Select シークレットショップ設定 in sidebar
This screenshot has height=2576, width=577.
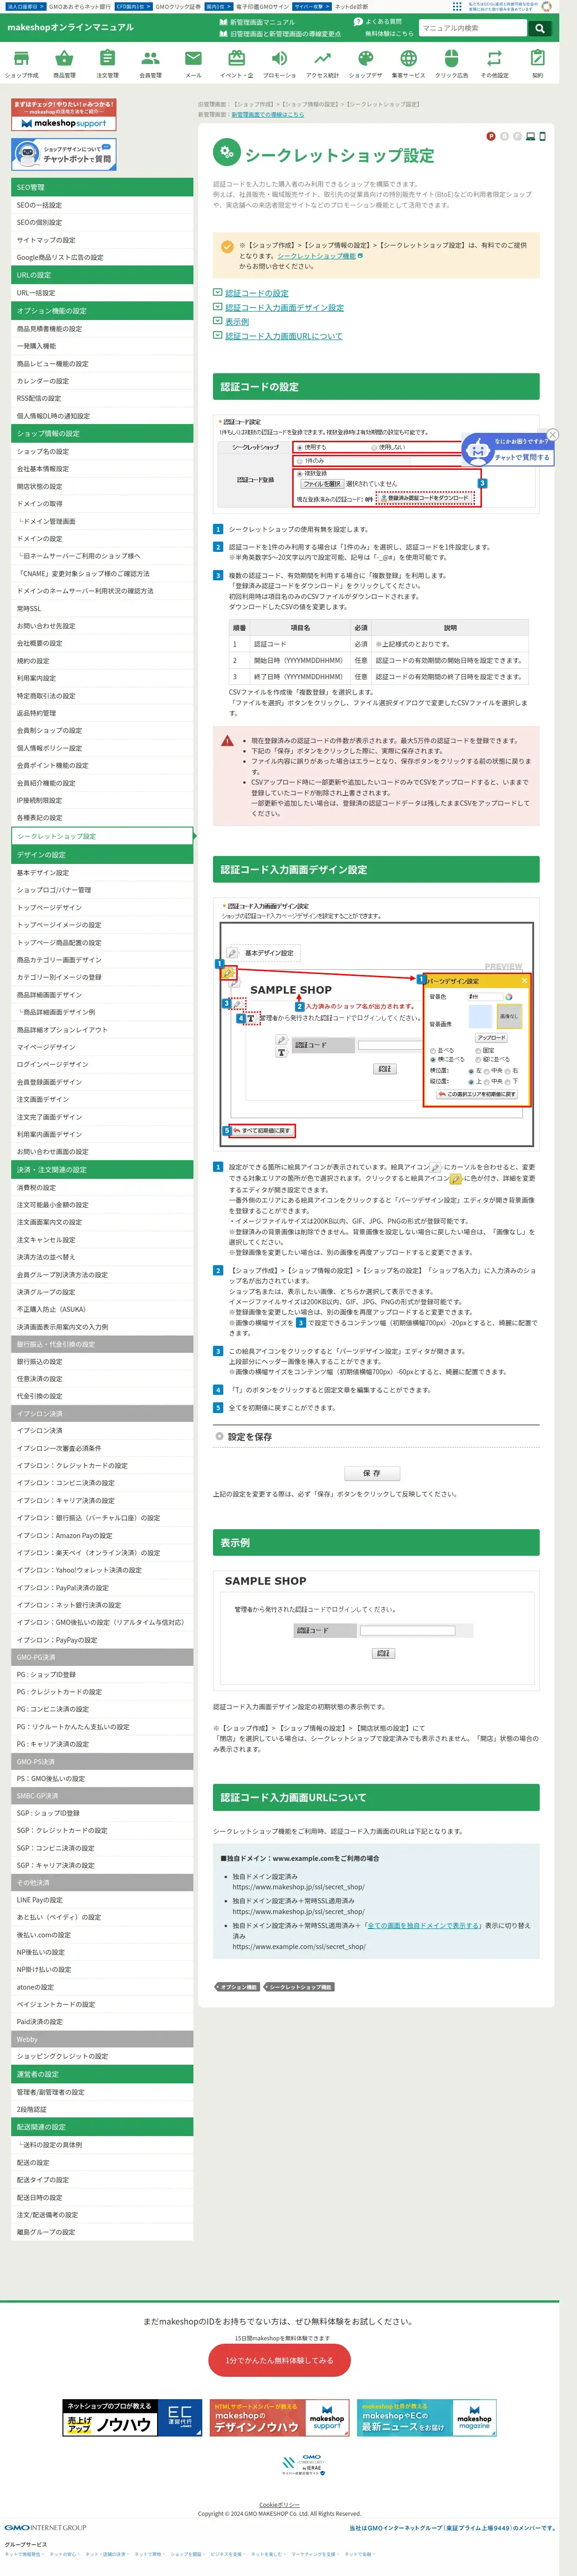pyautogui.click(x=102, y=836)
